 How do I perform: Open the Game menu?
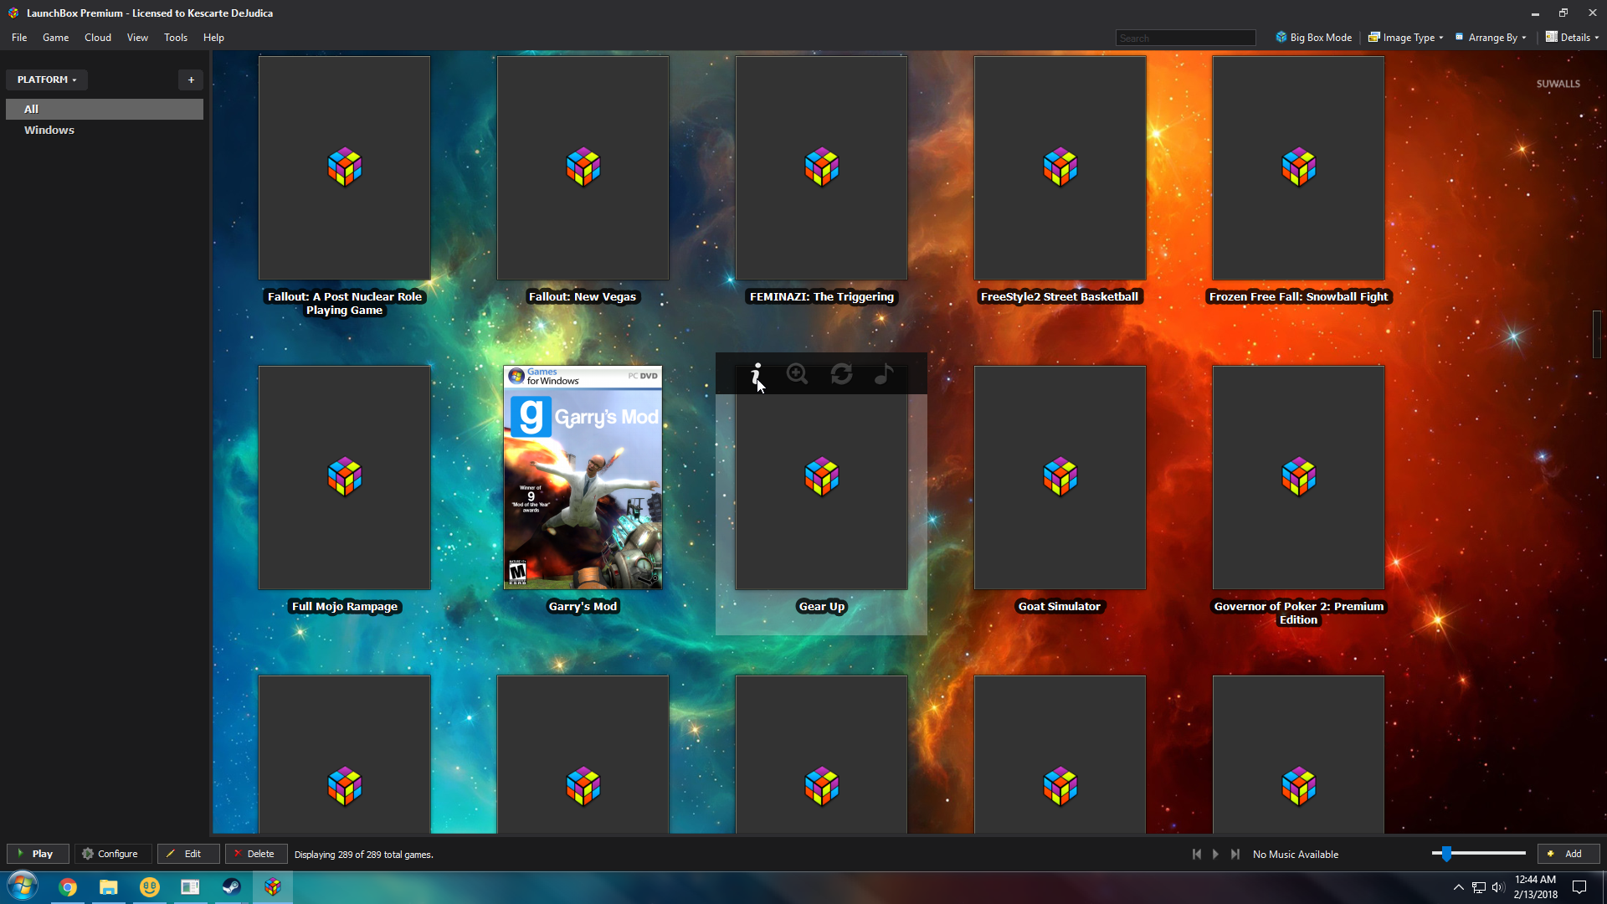[55, 38]
